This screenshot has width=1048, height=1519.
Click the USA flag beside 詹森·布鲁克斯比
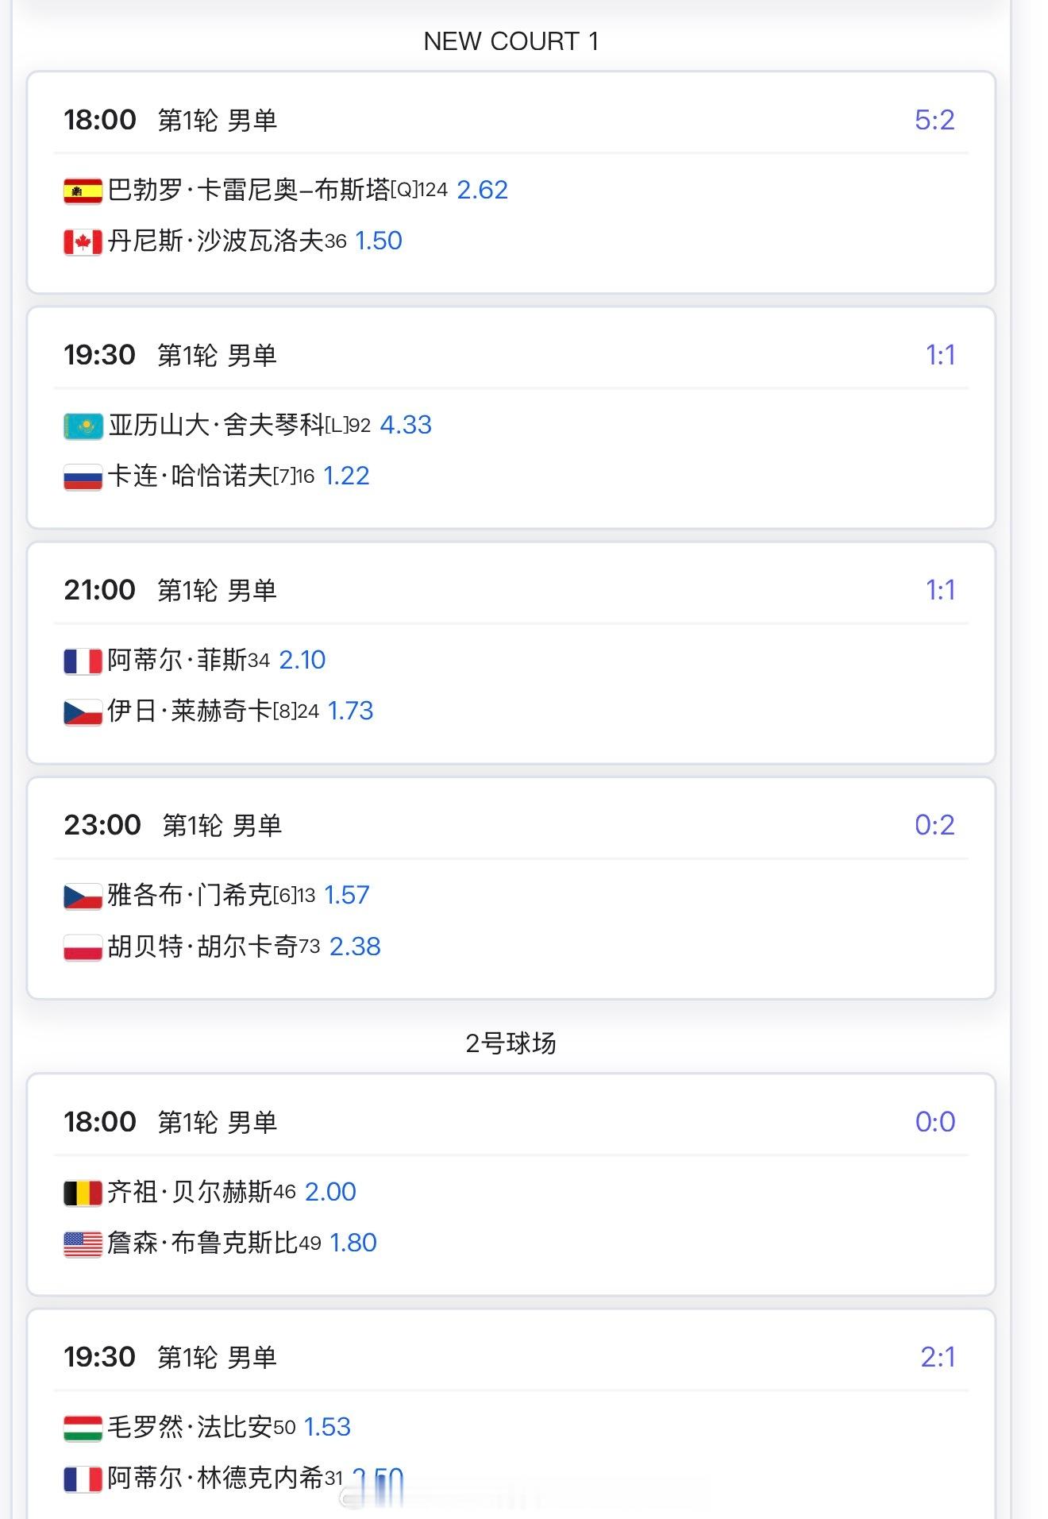click(x=83, y=1243)
